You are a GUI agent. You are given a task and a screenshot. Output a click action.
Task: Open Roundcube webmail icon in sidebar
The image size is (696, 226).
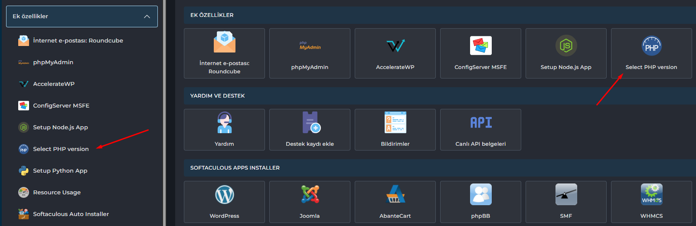click(x=23, y=40)
